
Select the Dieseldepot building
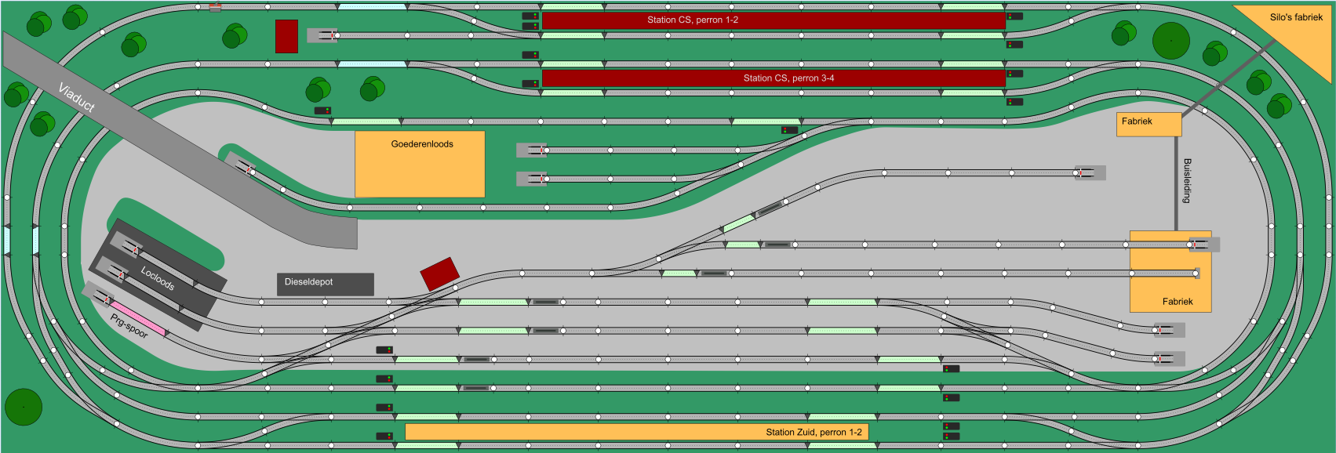pyautogui.click(x=325, y=284)
